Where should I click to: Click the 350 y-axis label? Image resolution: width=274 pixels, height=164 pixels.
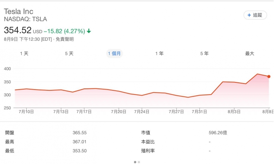[7, 82]
